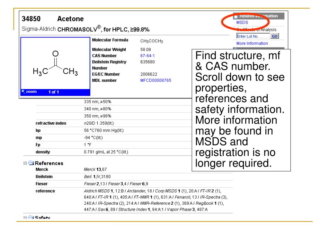Click the Sigma-Aldrich brand name
329x246 pixels.
(39, 29)
